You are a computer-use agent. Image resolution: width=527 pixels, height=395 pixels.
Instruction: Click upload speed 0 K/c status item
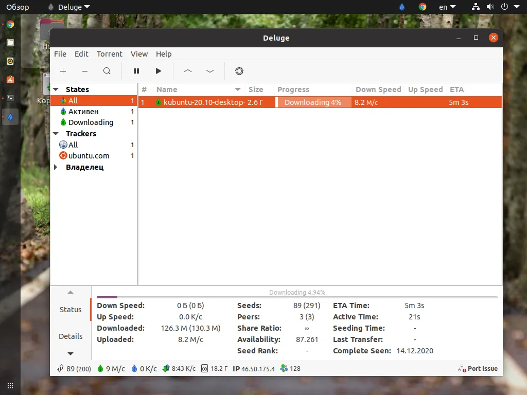144,368
